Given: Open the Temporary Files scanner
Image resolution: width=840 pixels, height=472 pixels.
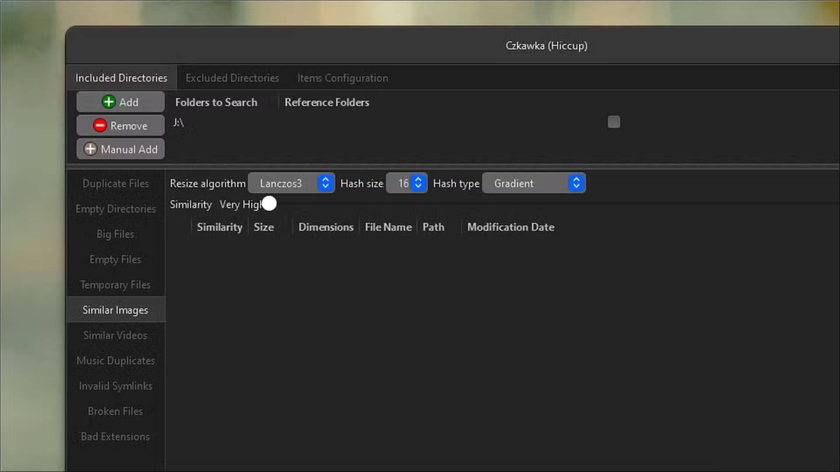Looking at the screenshot, I should [x=115, y=284].
